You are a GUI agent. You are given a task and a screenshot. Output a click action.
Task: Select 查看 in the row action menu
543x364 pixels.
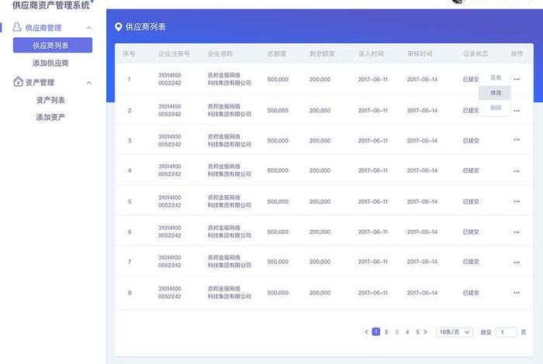tap(496, 77)
